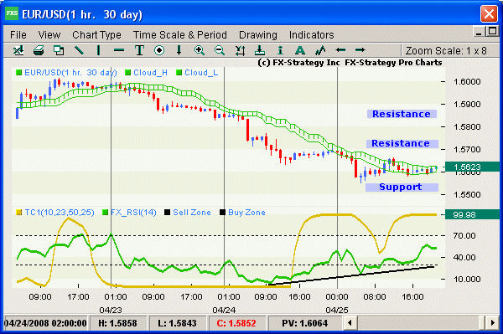The width and height of the screenshot is (503, 334).
Task: Click Resistance label near the 1.5900 level
Action: pyautogui.click(x=402, y=114)
